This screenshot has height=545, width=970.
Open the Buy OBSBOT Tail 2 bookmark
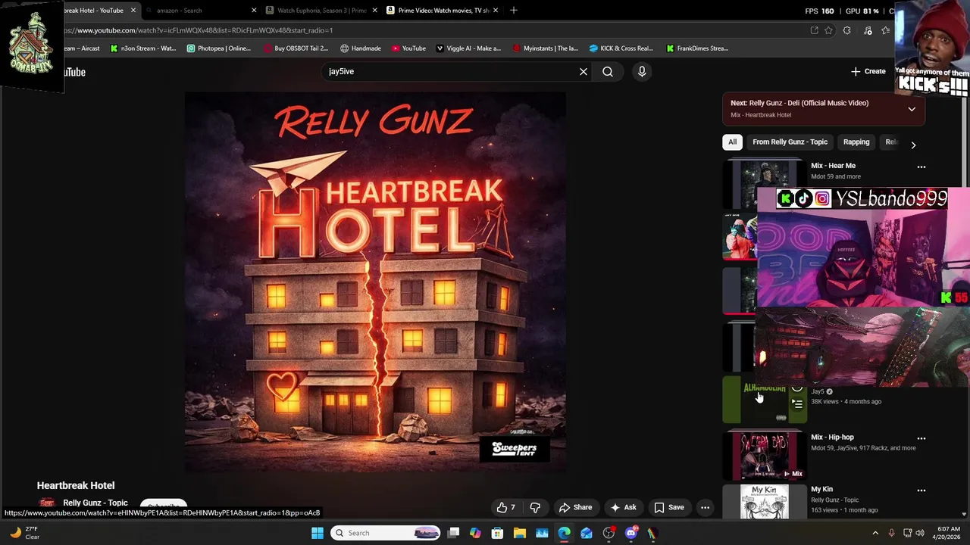(x=296, y=48)
